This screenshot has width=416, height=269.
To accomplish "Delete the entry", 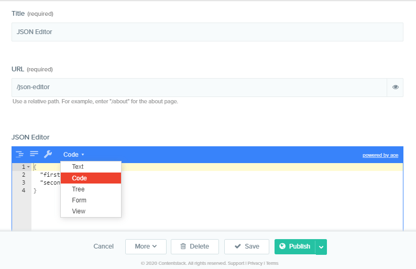I will pos(195,246).
